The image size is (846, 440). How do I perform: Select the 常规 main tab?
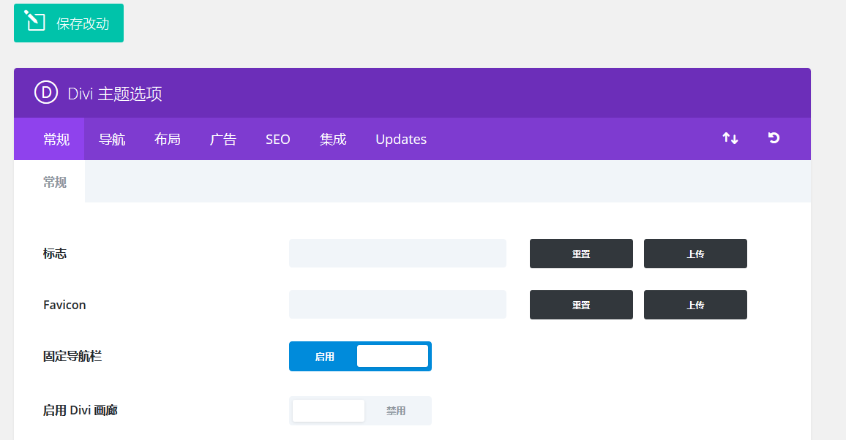(x=56, y=139)
